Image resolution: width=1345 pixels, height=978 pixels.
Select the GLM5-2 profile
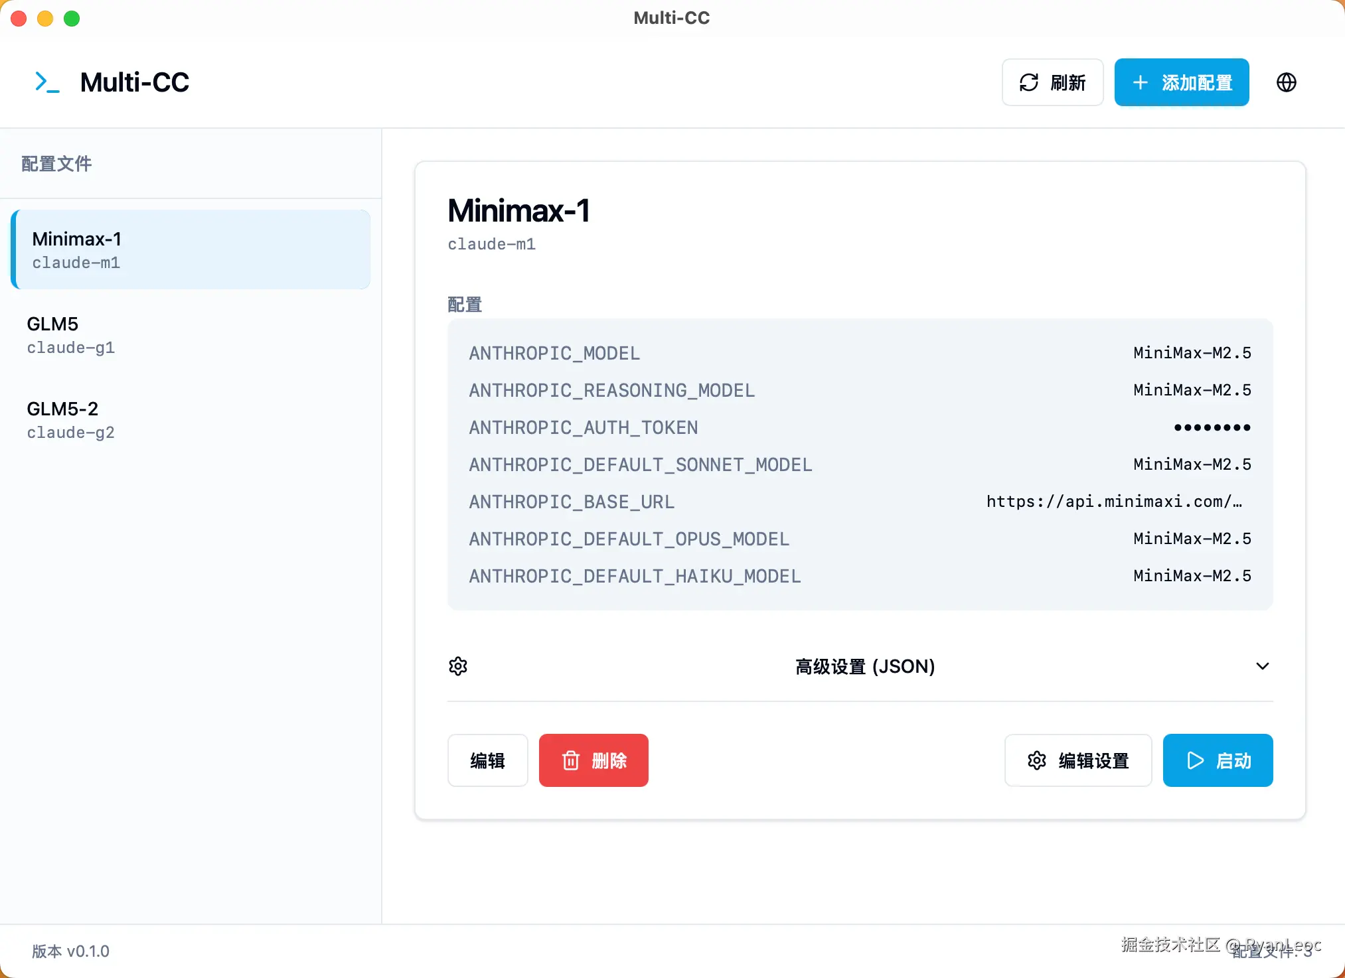pos(190,419)
